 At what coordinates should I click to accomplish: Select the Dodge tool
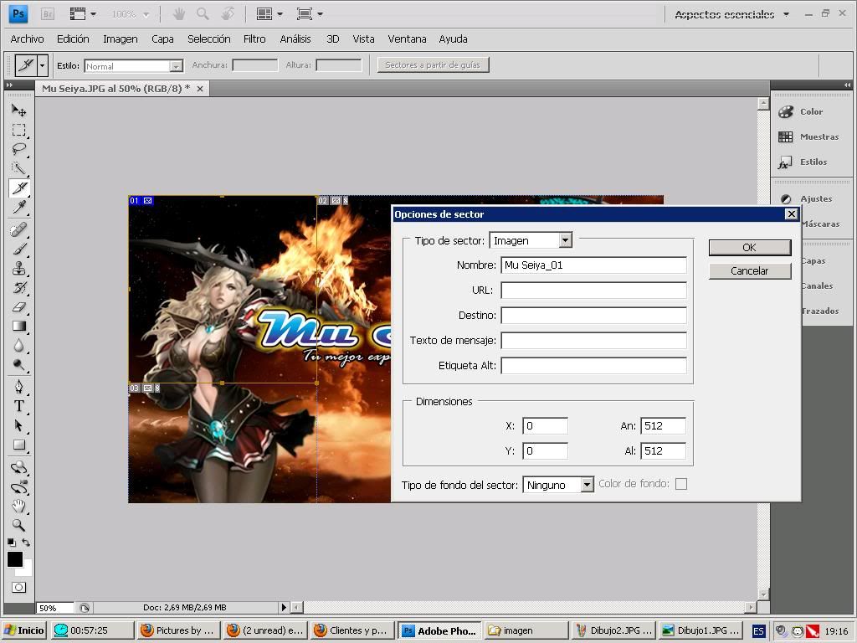tap(19, 364)
